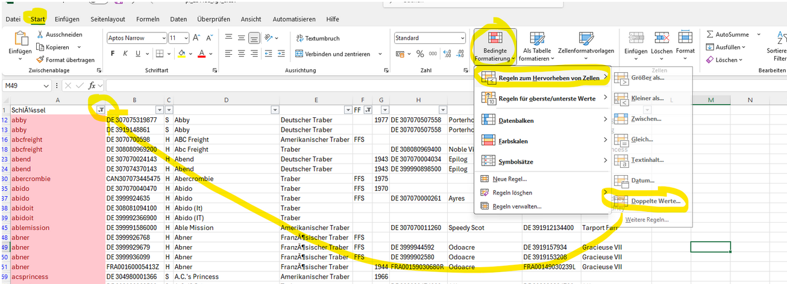787x284 pixels.
Task: Open Bedingte Formatierung menu
Action: [x=495, y=46]
